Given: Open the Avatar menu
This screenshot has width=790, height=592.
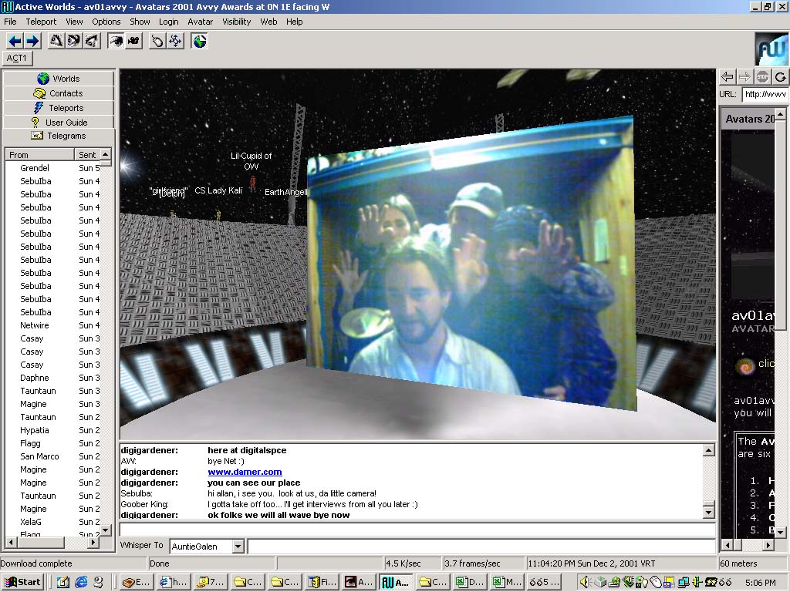Looking at the screenshot, I should 201,22.
